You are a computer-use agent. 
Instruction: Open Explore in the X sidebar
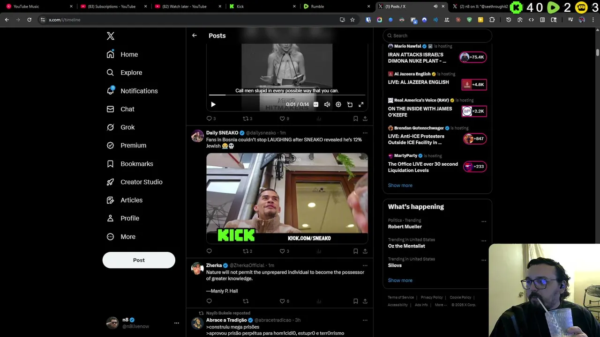click(x=124, y=73)
